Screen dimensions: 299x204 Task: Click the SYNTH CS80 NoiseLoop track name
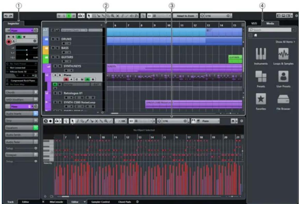(79, 102)
